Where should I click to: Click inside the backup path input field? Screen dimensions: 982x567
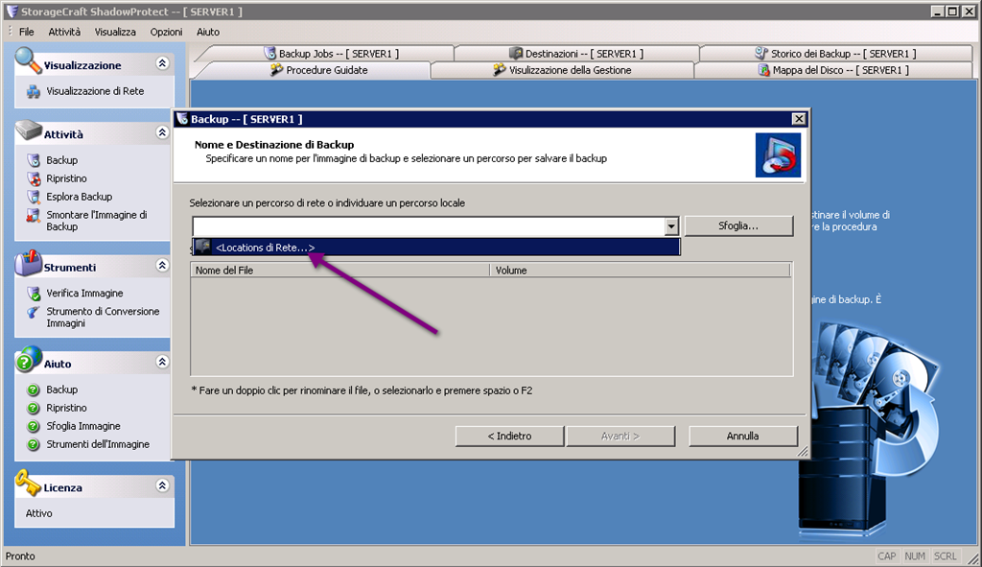coord(429,226)
